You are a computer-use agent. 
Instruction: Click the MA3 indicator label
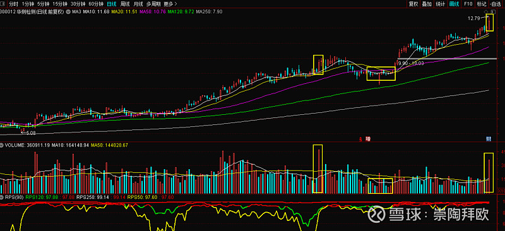(x=76, y=12)
